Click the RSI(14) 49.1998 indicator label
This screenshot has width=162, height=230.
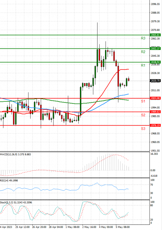click(x=9, y=180)
